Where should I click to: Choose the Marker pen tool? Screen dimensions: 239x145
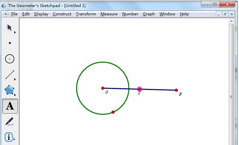(x=9, y=121)
